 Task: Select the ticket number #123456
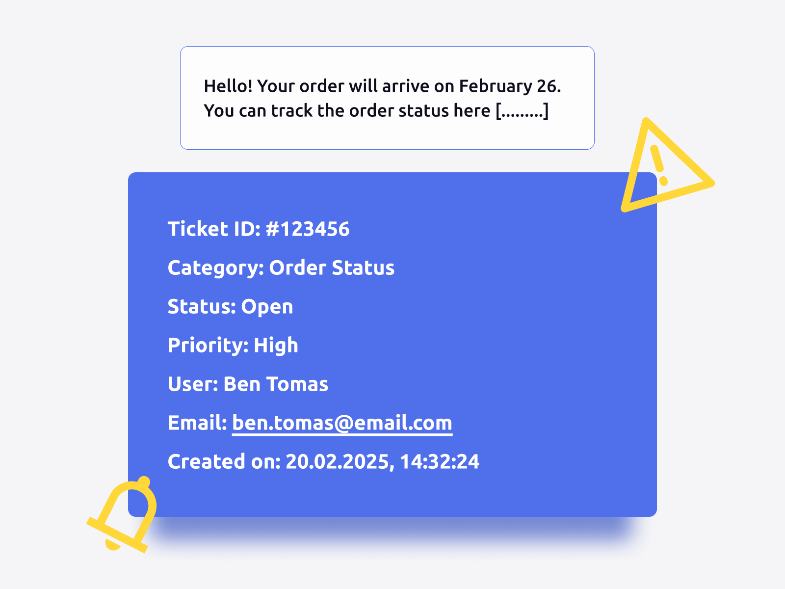(308, 229)
